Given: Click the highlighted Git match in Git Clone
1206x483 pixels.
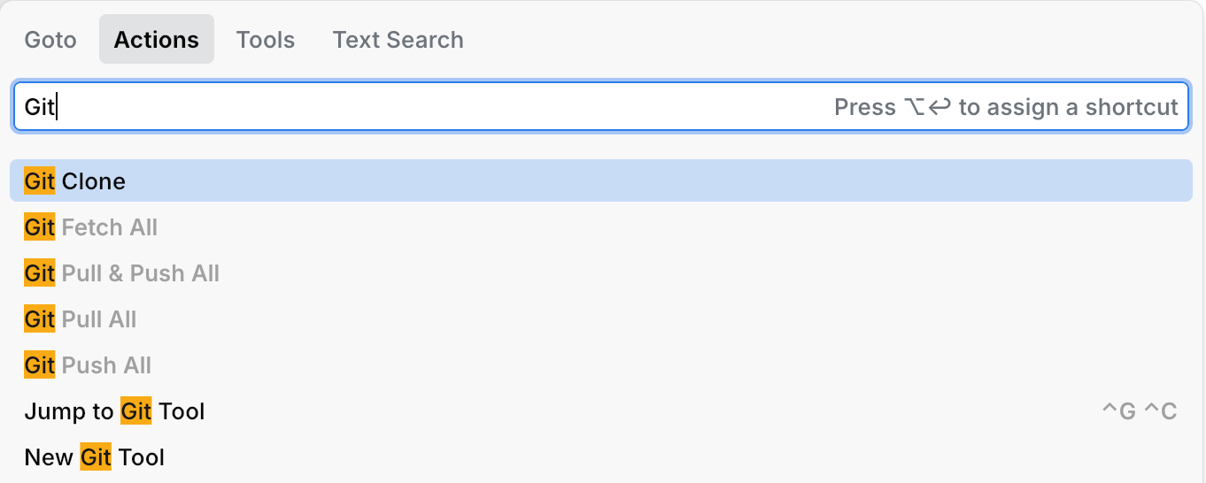Looking at the screenshot, I should [x=40, y=181].
